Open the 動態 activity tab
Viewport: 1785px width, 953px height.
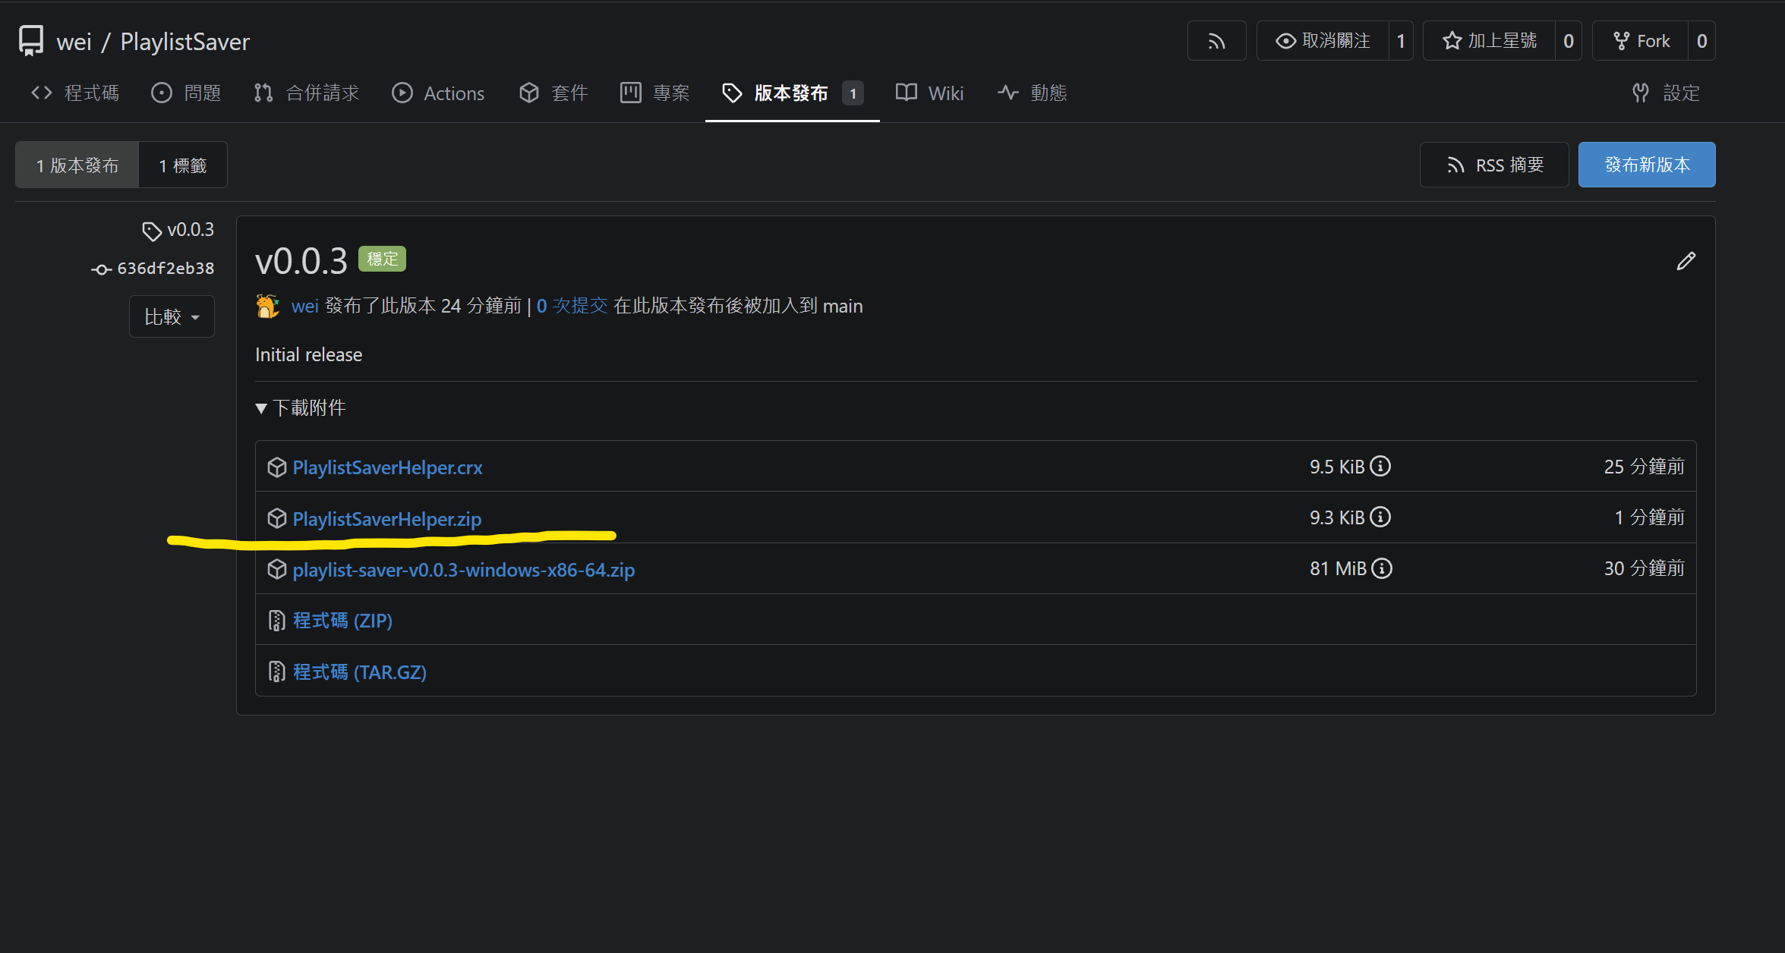pos(1033,93)
